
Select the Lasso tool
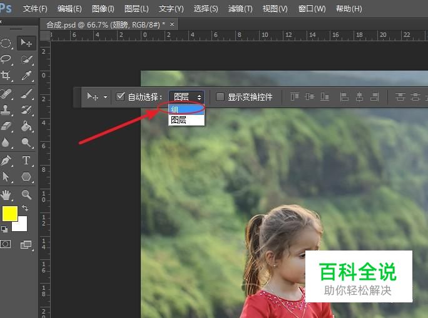pos(6,59)
